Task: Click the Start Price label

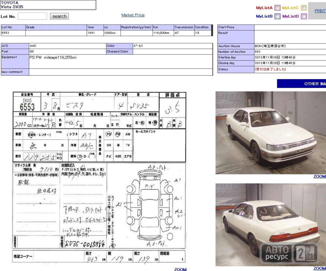Action: point(236,27)
